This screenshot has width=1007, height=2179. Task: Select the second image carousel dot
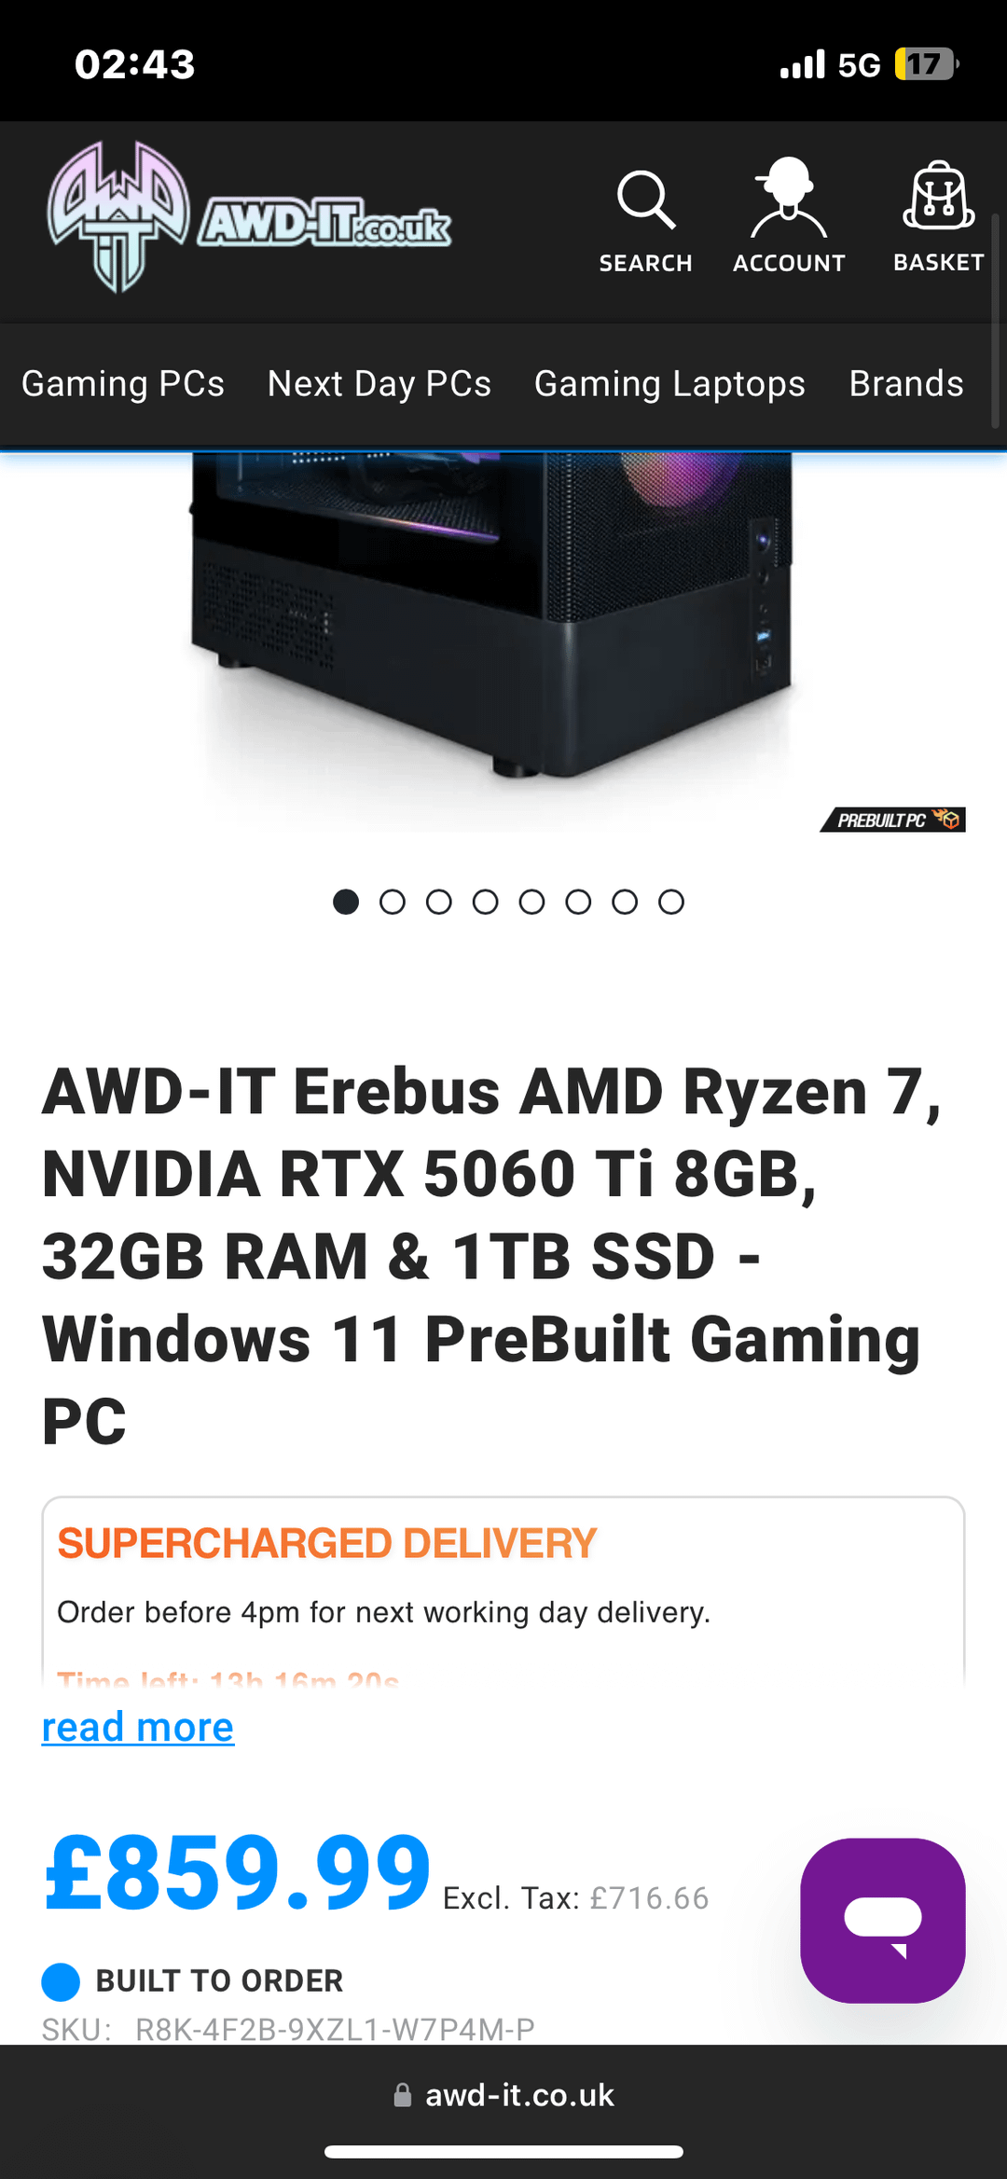pos(393,902)
